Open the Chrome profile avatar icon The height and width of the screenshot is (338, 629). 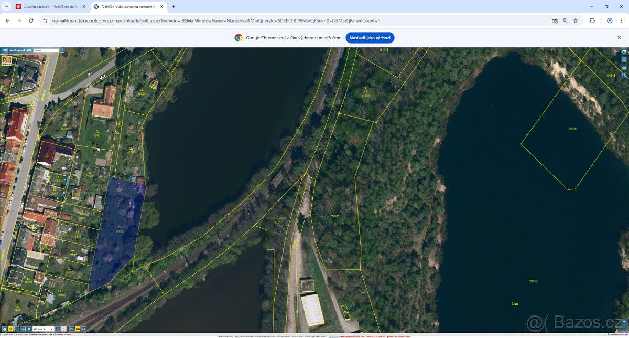(x=610, y=20)
